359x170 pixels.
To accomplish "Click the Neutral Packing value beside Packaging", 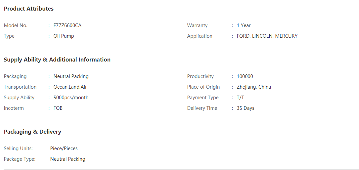I will point(71,76).
